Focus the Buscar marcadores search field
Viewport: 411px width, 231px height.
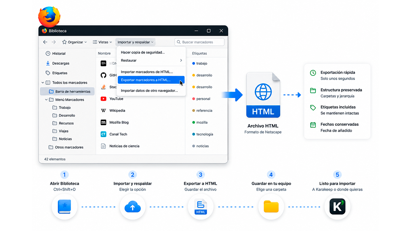coord(200,42)
